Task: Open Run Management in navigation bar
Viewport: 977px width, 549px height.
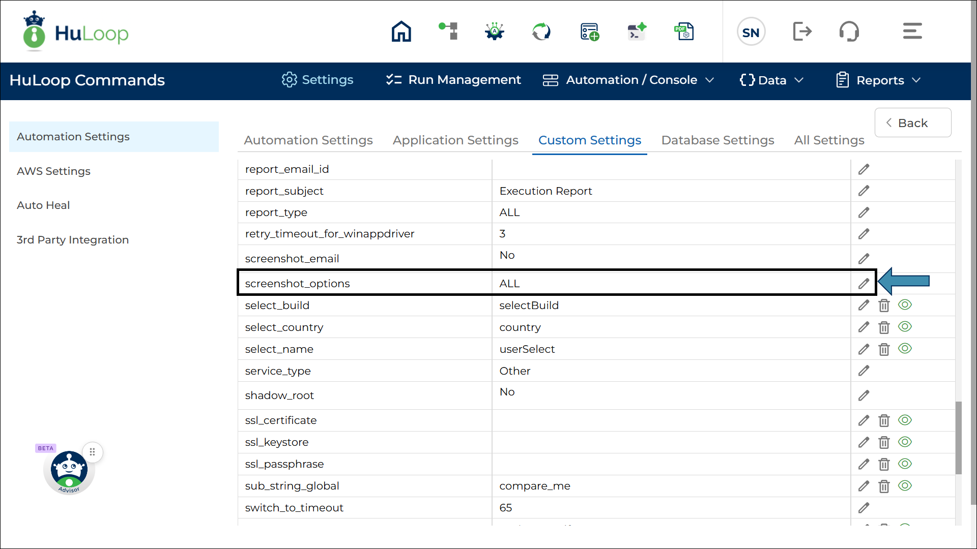Action: click(453, 80)
